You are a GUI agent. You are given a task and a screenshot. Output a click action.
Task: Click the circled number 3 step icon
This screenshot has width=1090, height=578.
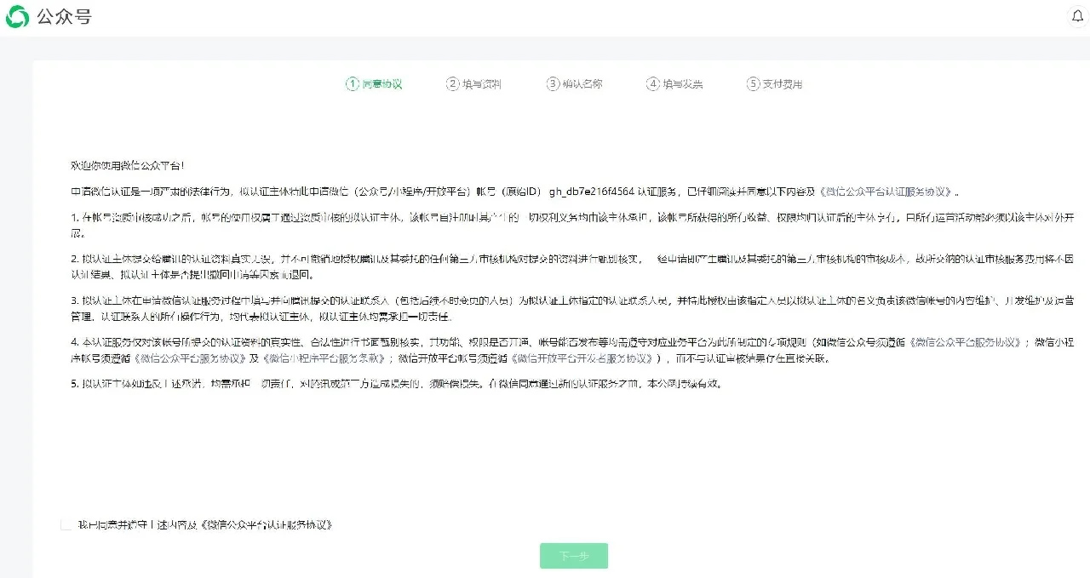pos(554,83)
